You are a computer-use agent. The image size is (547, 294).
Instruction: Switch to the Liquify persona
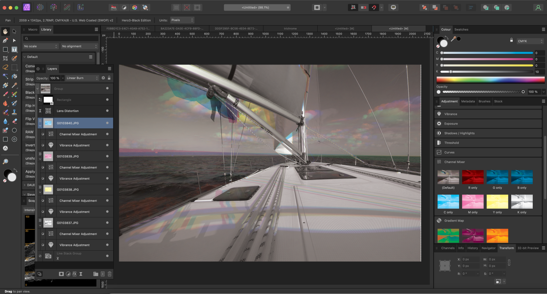(x=40, y=7)
